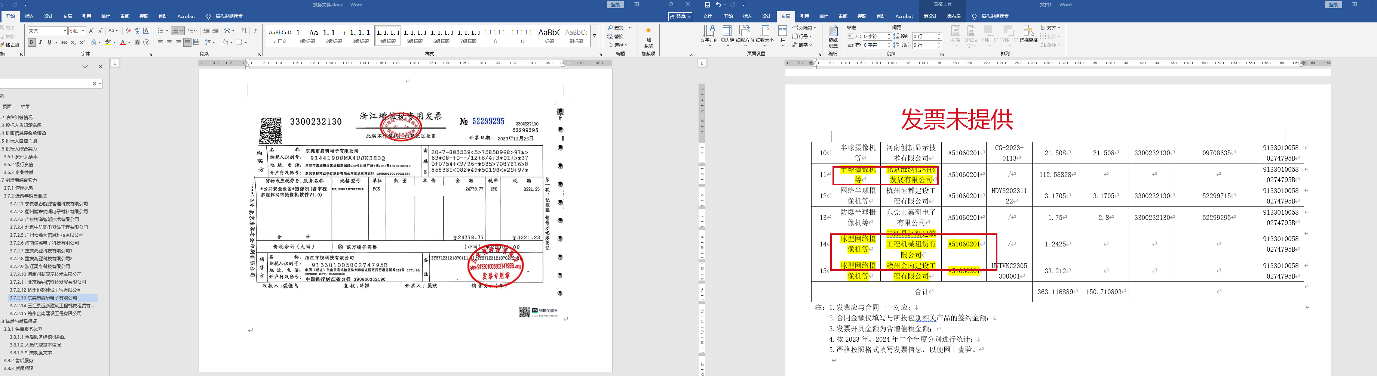This screenshot has height=376, width=1377.
Task: Click the 纸张大小 paper size icon
Action: tap(764, 35)
